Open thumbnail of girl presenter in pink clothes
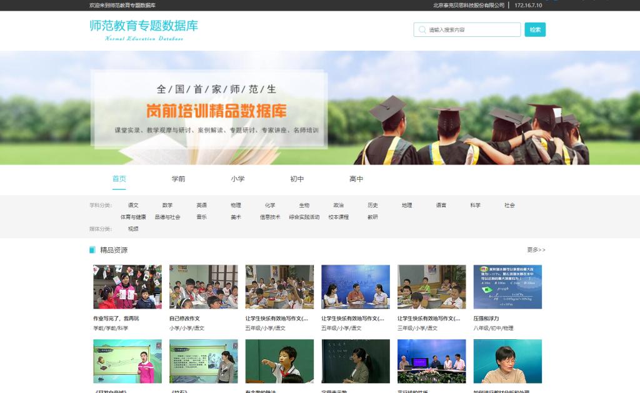640x393 pixels. tap(127, 361)
